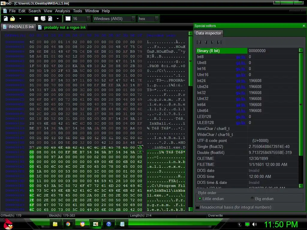Click the FILETIME value 1/1/1601 12:00:00 AM
This screenshot has width=307, height=230.
click(x=268, y=165)
